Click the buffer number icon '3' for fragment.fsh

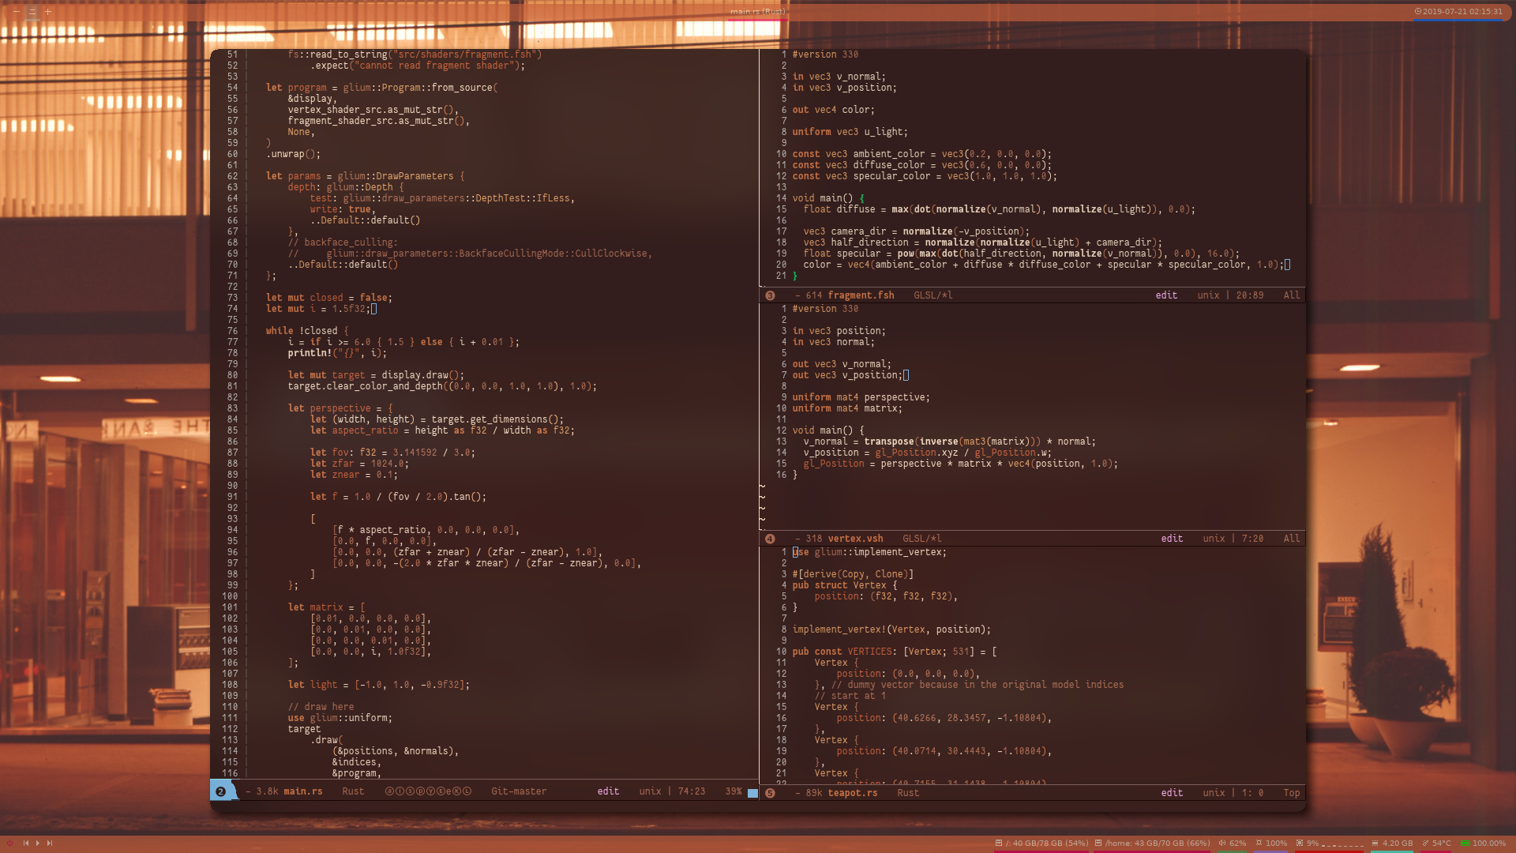click(x=771, y=295)
